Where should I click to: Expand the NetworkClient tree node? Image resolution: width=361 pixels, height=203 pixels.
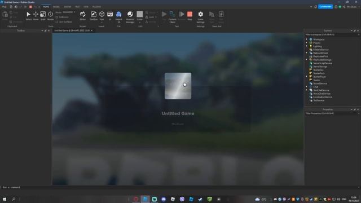(306, 53)
